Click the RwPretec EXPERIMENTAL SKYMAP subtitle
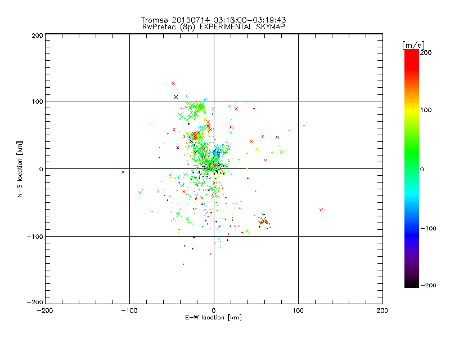The height and width of the screenshot is (338, 450). click(x=214, y=27)
